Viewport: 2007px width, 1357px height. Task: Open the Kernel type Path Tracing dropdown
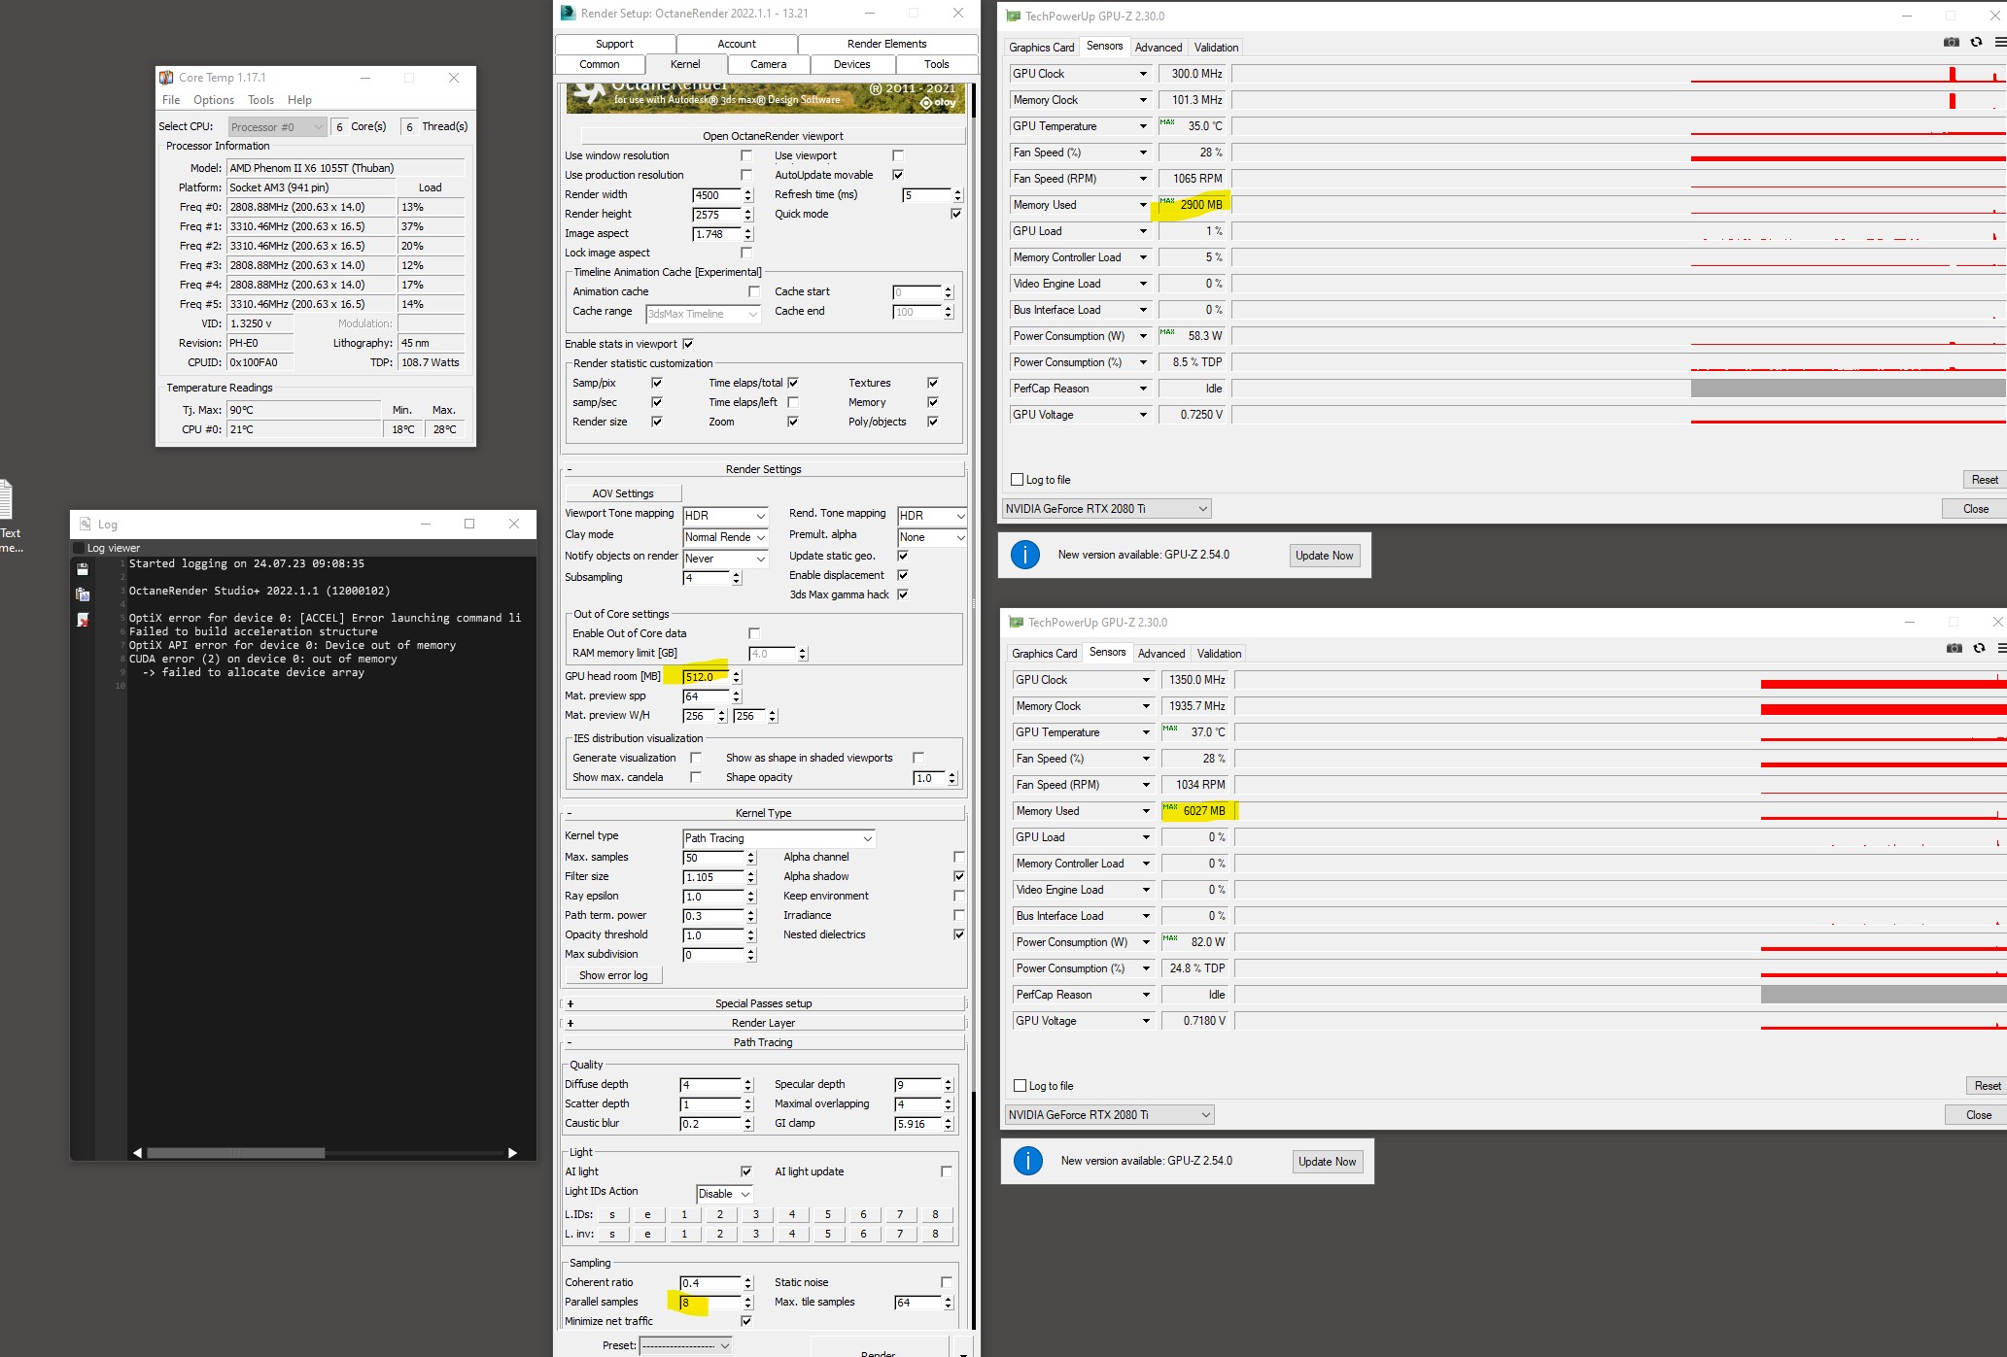779,838
